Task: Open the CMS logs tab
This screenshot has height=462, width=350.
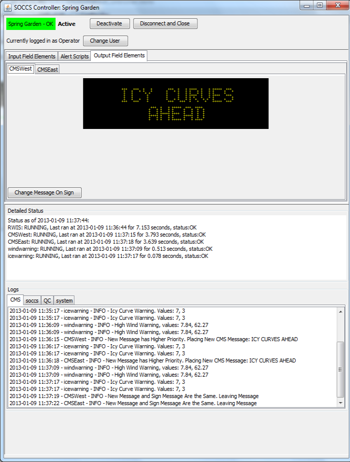Action: (x=15, y=300)
